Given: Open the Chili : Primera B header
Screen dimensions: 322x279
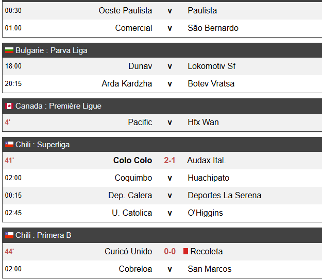Looking at the screenshot, I should point(162,235).
